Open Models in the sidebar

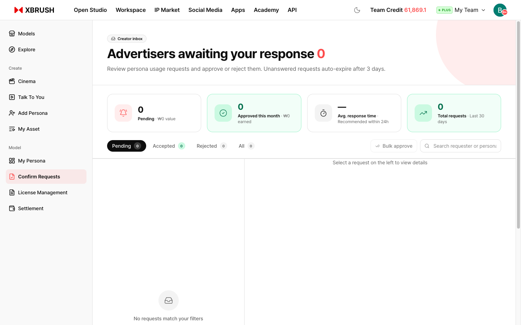click(46, 34)
